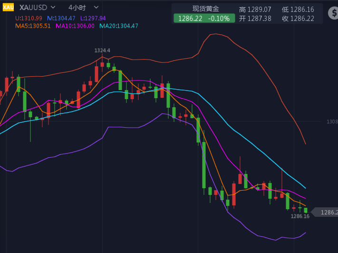Click the MA5:1305.51 indicator label

click(x=33, y=26)
